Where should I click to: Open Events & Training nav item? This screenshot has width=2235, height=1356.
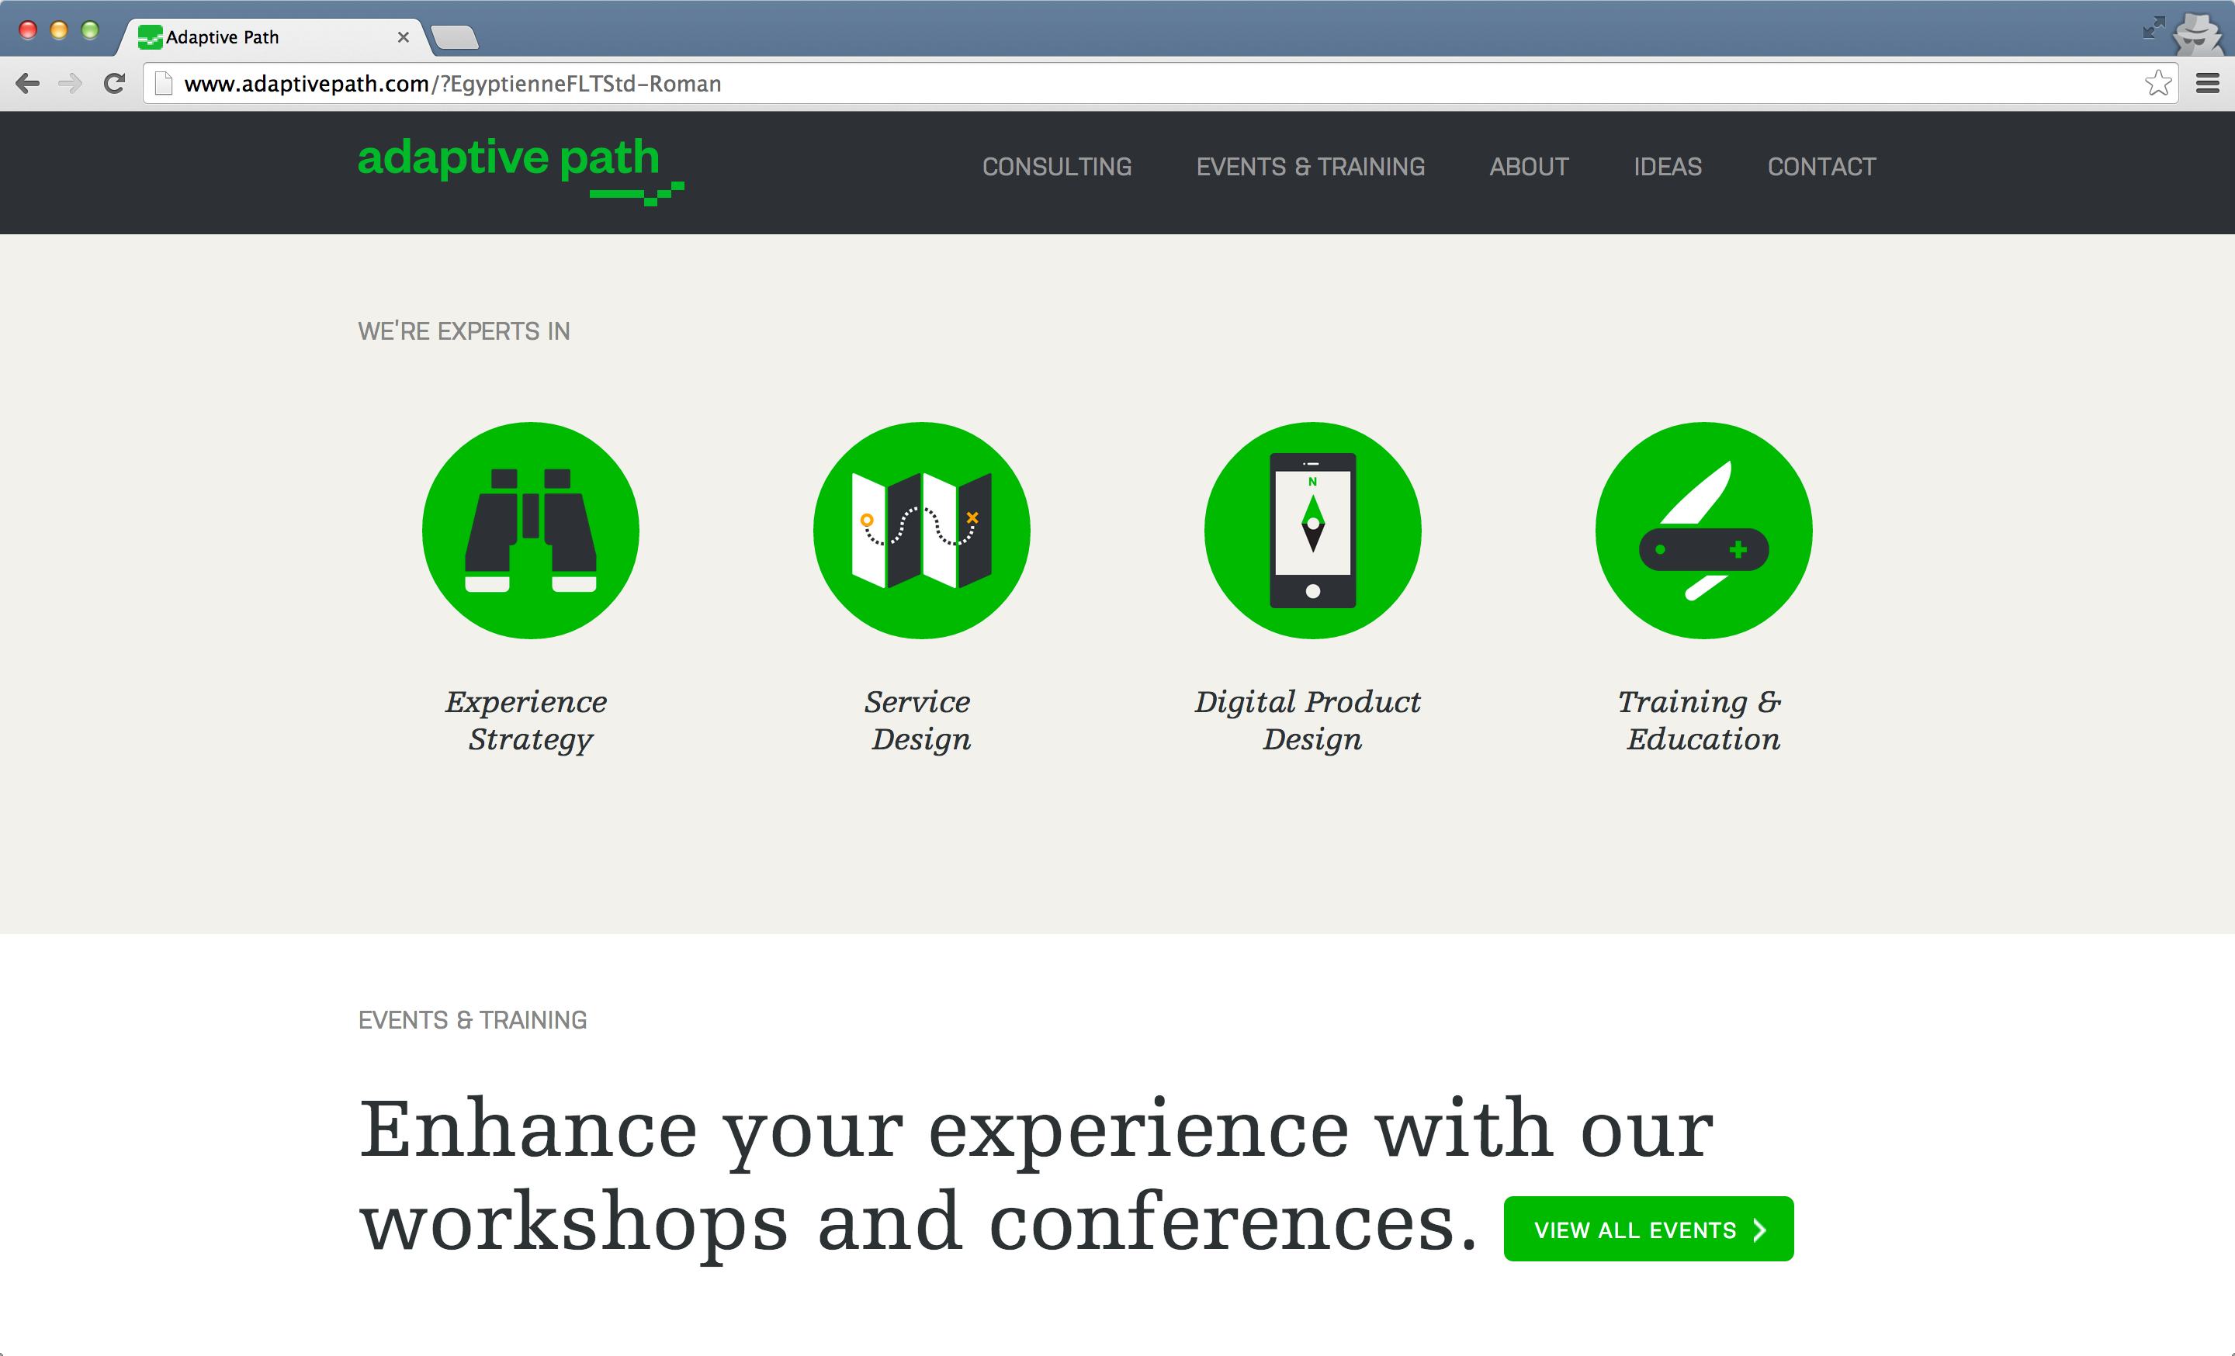pos(1310,167)
